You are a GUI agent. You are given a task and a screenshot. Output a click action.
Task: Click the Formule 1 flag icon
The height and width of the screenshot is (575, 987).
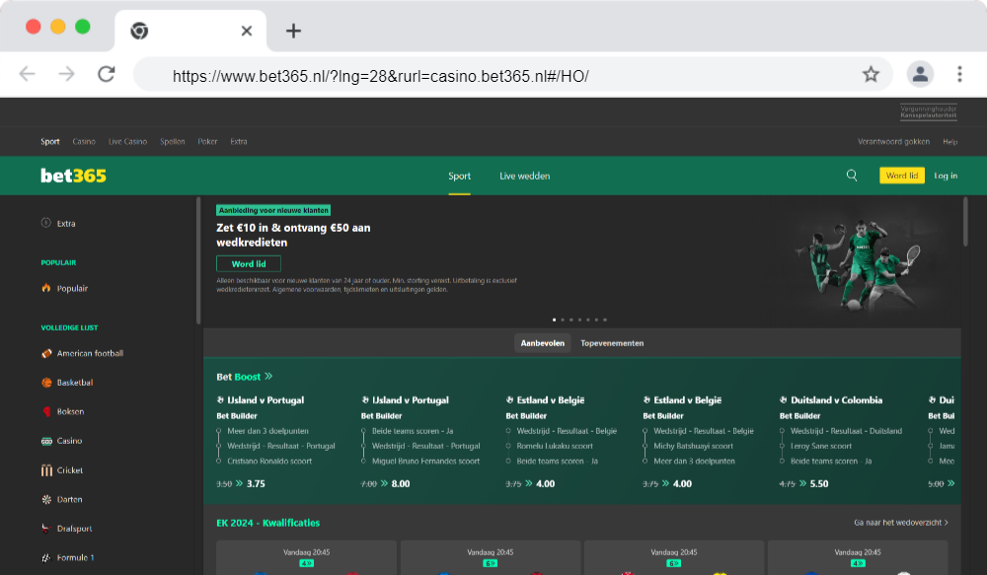(46, 557)
